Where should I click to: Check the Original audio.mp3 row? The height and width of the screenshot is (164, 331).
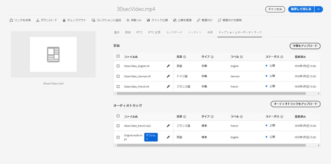(x=118, y=137)
